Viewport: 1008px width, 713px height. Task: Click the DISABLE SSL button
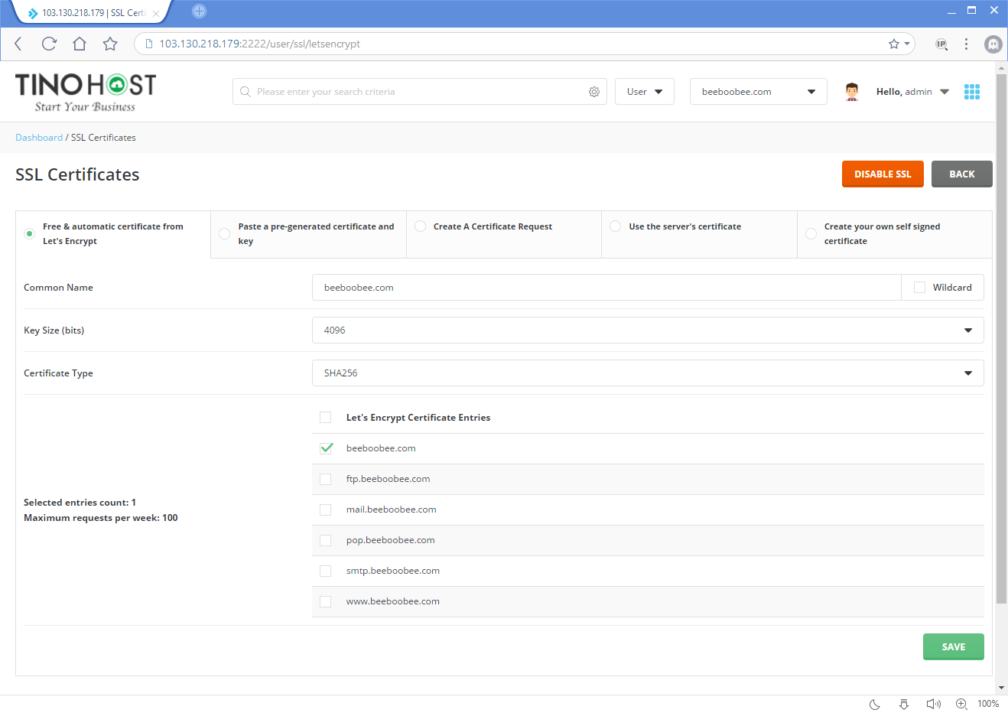pyautogui.click(x=882, y=174)
